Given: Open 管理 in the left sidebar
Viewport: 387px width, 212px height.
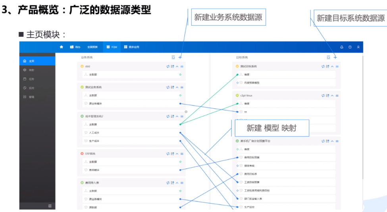Looking at the screenshot, I should [37, 97].
